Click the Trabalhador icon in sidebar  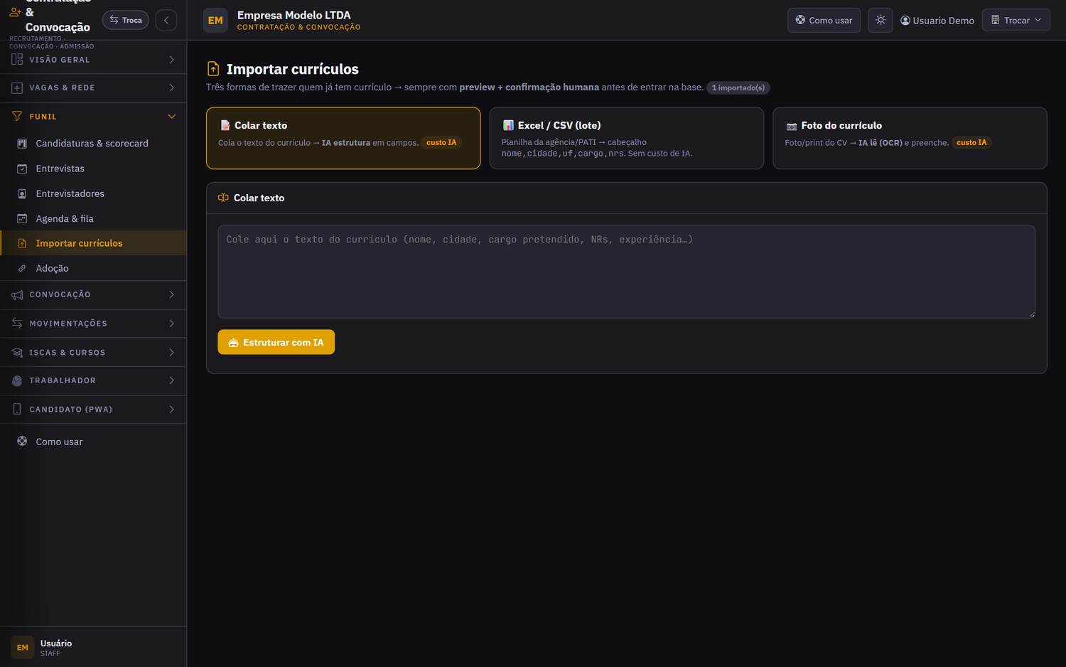point(17,380)
